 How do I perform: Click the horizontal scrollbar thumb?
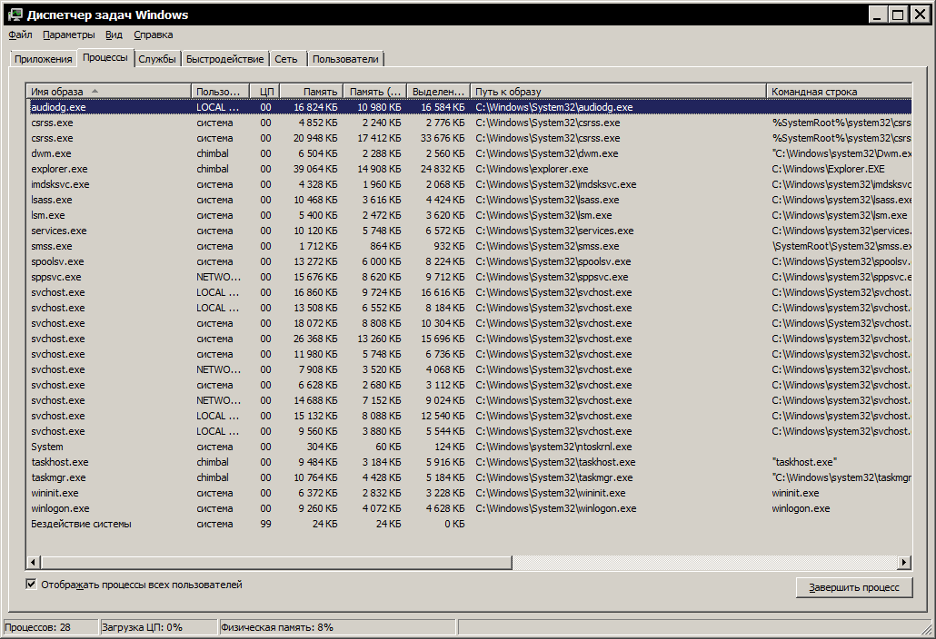pyautogui.click(x=276, y=562)
